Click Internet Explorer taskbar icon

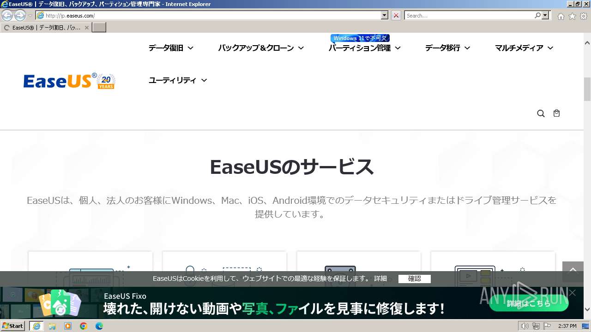tap(36, 326)
